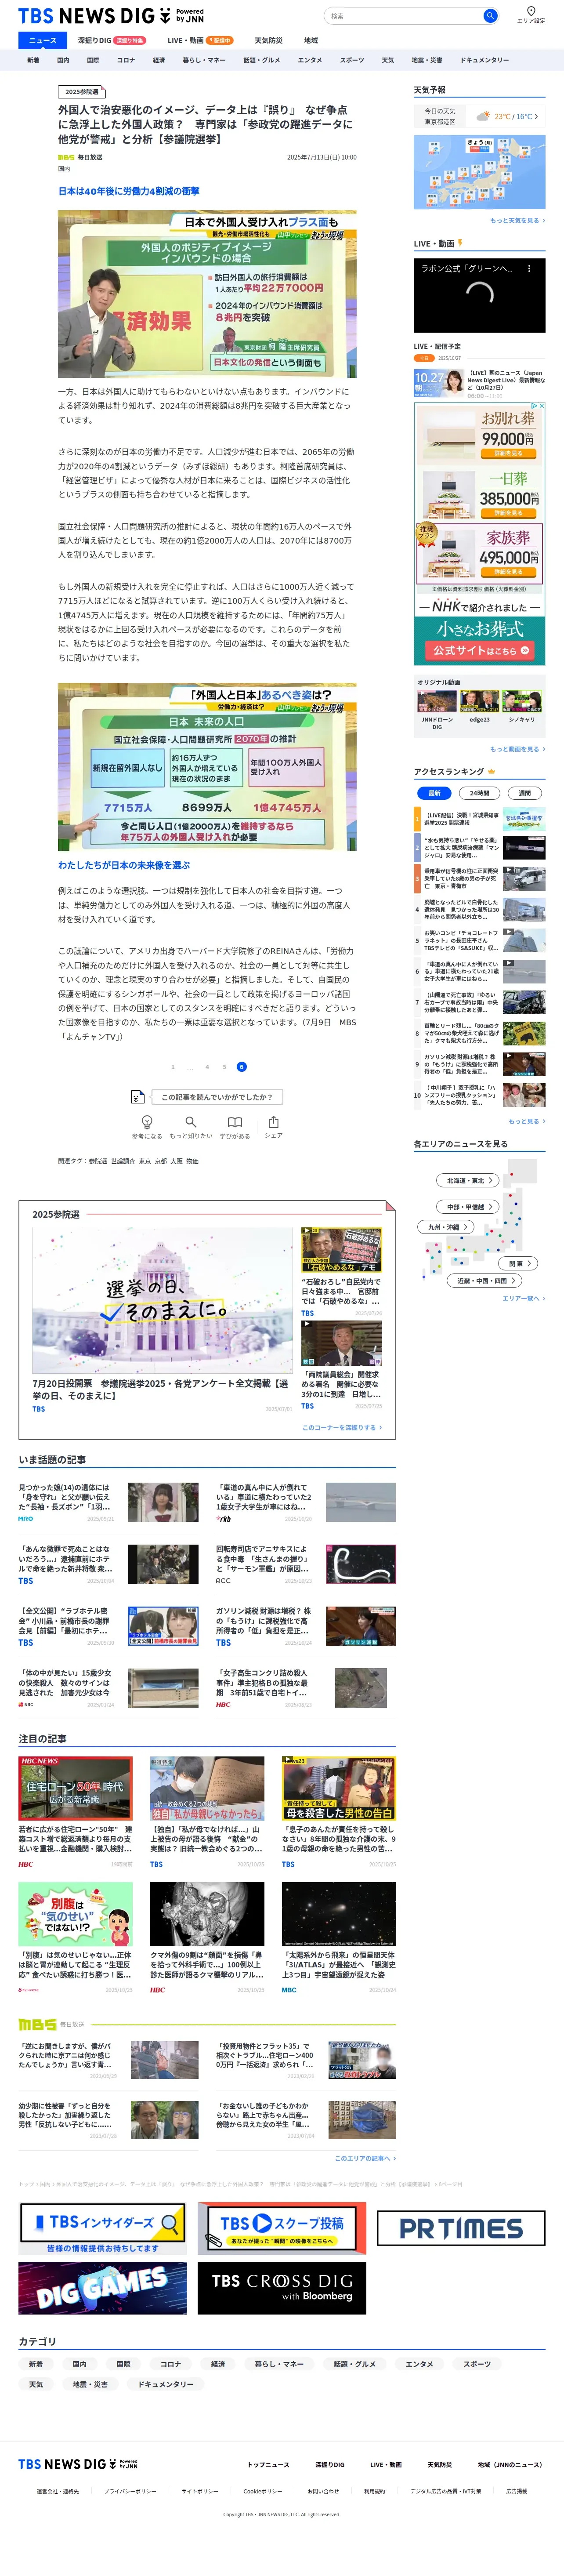
Task: Expand the 関東 area button
Action: pyautogui.click(x=517, y=1264)
